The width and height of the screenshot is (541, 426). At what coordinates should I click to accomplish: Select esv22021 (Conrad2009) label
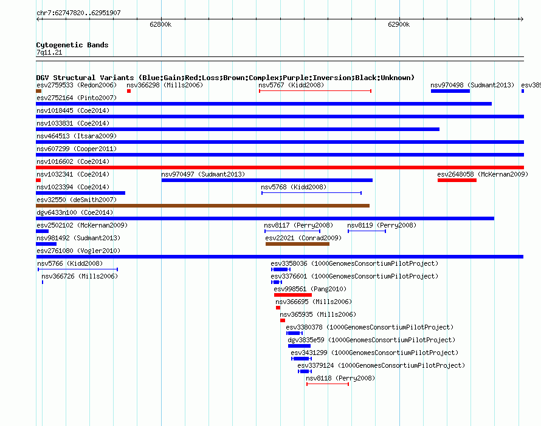coord(303,238)
